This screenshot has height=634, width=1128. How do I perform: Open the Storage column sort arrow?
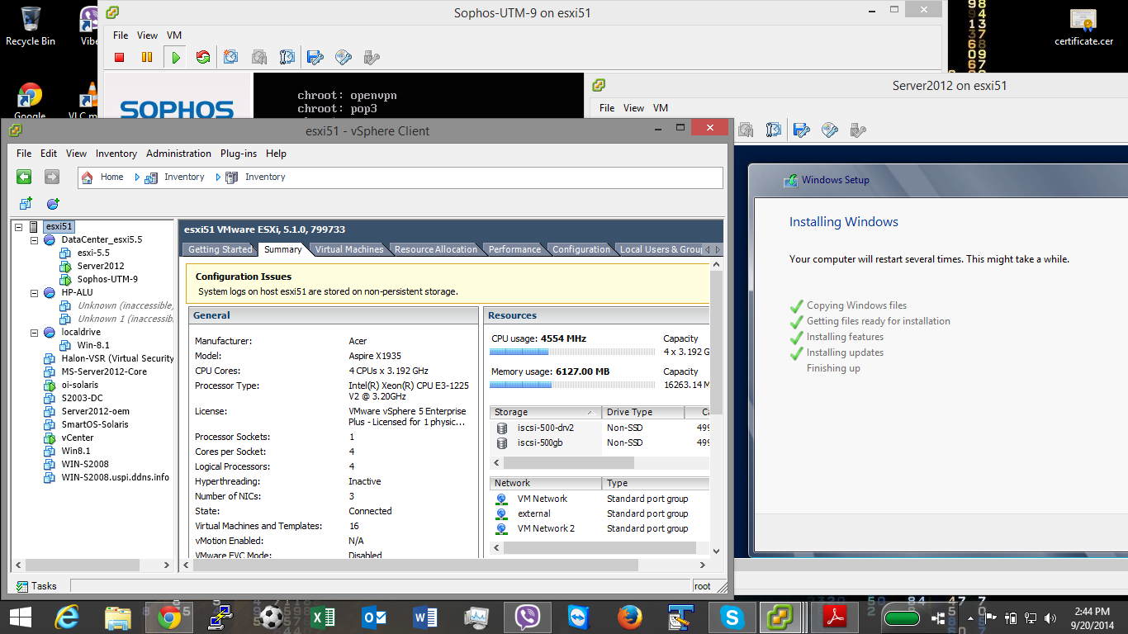point(590,412)
